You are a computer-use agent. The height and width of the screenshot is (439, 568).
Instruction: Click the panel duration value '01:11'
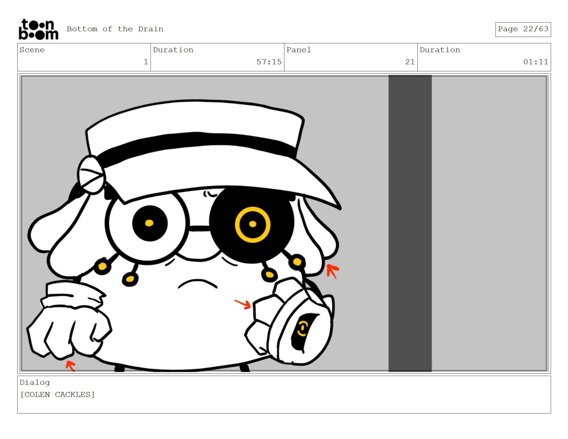(x=536, y=62)
